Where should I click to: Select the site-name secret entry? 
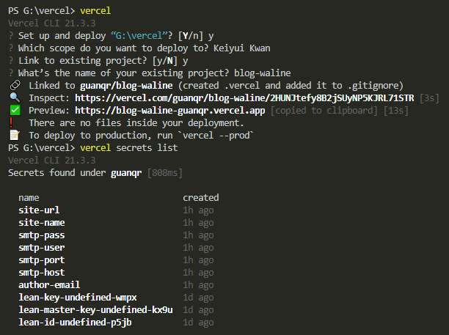[x=42, y=223]
